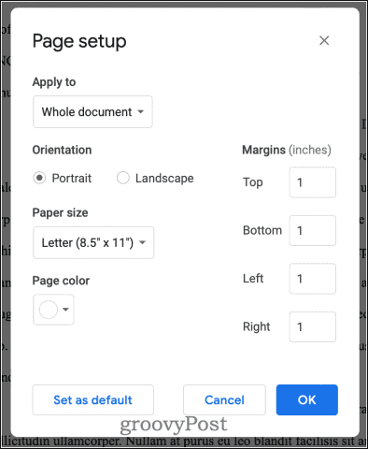This screenshot has height=449, width=368.
Task: Open the Page color picker
Action: pos(53,310)
